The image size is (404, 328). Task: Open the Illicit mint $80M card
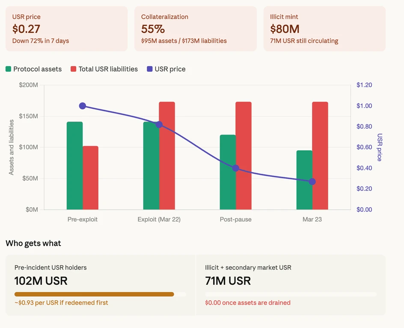[x=324, y=29]
